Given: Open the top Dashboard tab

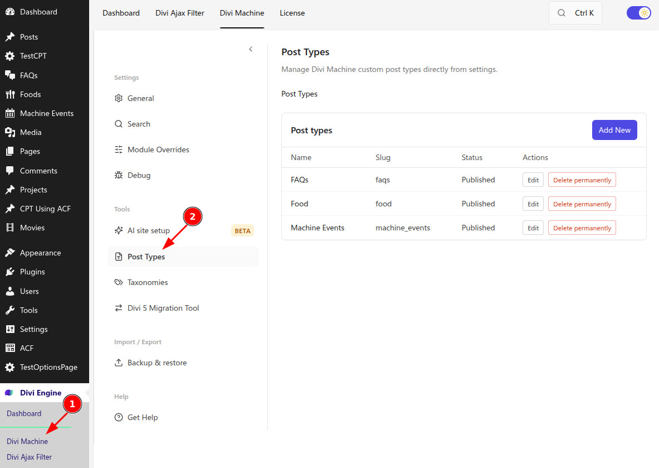Looking at the screenshot, I should 121,13.
